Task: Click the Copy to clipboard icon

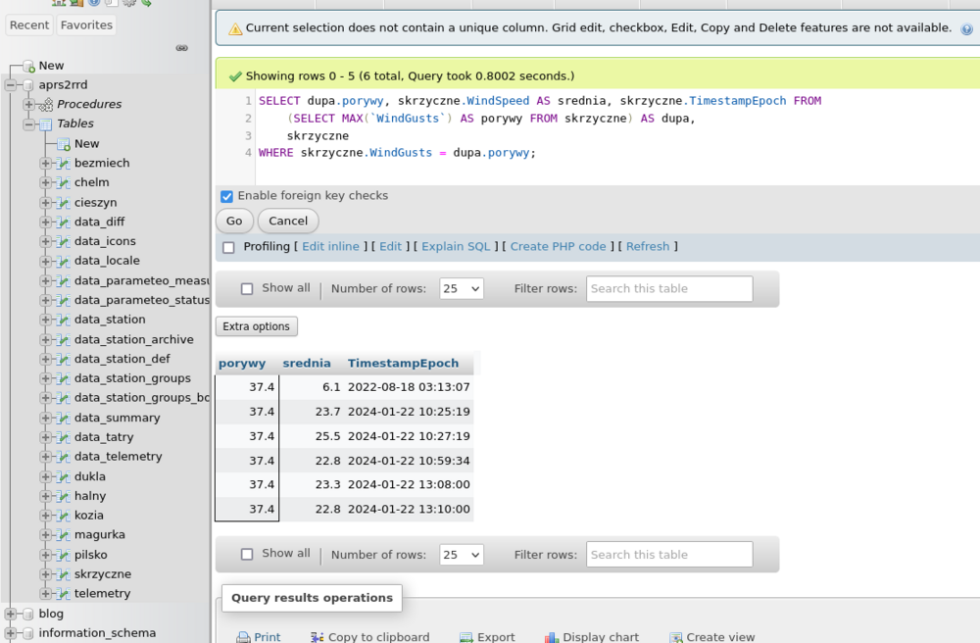Action: coord(317,637)
